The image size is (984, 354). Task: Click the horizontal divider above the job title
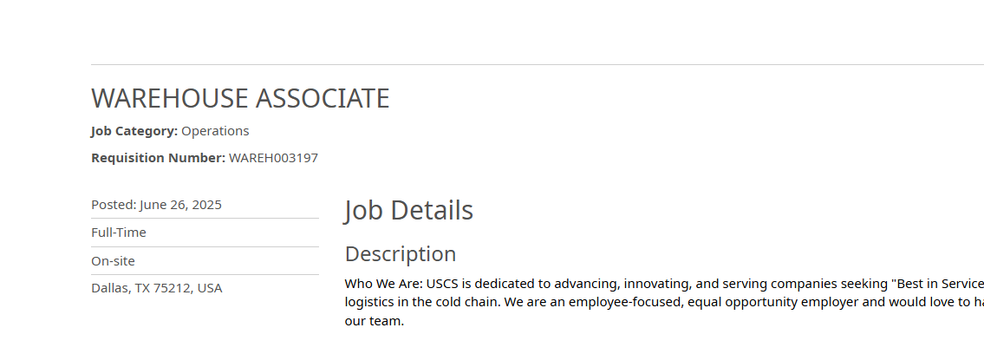pyautogui.click(x=538, y=65)
